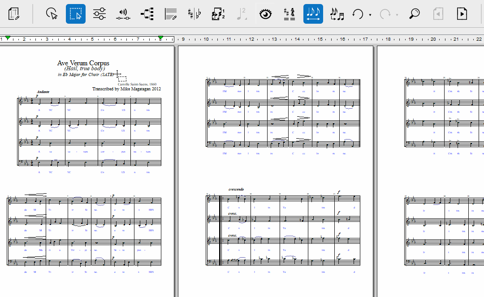Click the redo arrow icon
Screen dimensions: 484x297
click(x=385, y=14)
